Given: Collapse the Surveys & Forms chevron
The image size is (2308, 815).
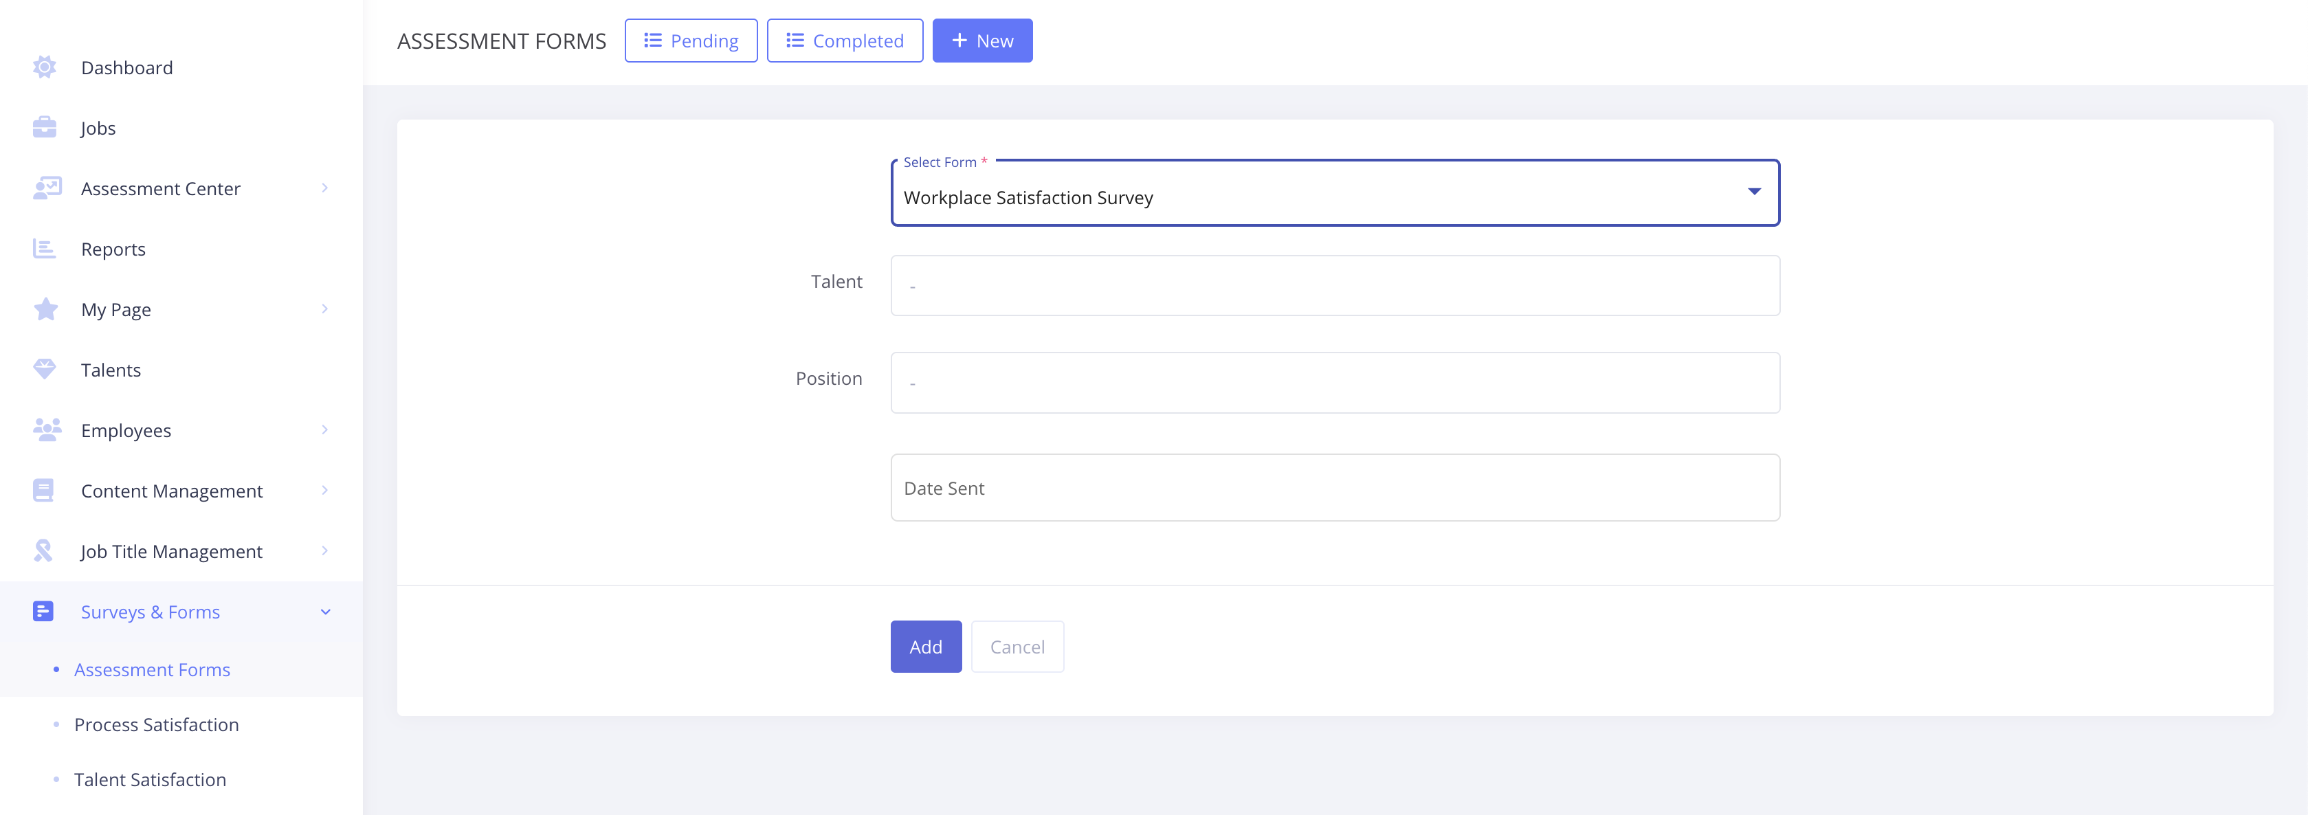Looking at the screenshot, I should pyautogui.click(x=325, y=612).
